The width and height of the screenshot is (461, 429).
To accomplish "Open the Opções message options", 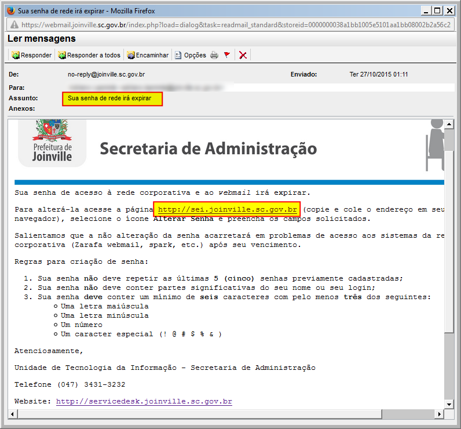I will tap(191, 55).
